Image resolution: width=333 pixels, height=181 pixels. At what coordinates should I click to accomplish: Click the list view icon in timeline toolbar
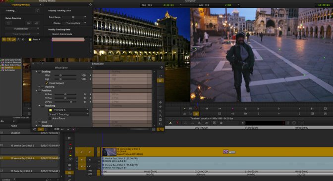288,123
